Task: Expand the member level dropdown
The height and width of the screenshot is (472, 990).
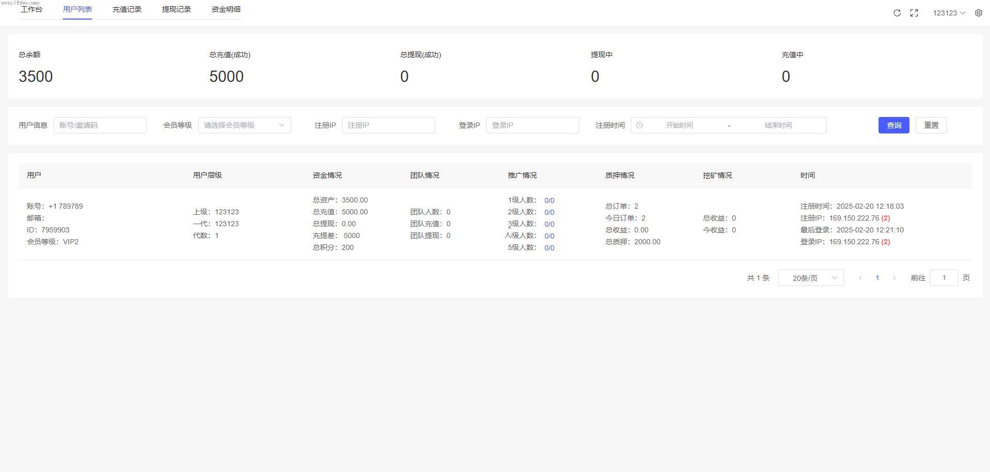Action: coord(244,125)
